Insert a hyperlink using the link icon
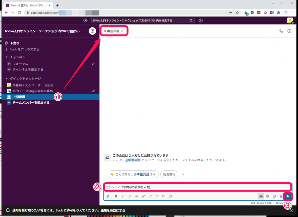This screenshot has width=298, height=217. [143, 196]
